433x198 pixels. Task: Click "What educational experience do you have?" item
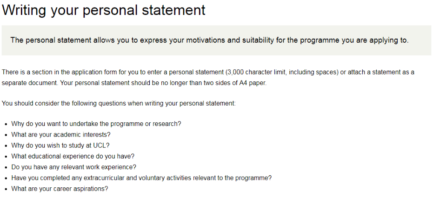pyautogui.click(x=73, y=156)
